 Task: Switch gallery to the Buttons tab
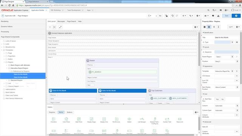(70, 112)
